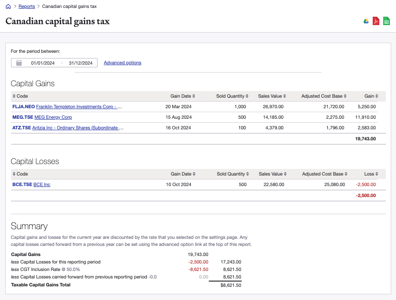Export the report as a spreadsheet
This screenshot has width=396, height=300.
[386, 21]
